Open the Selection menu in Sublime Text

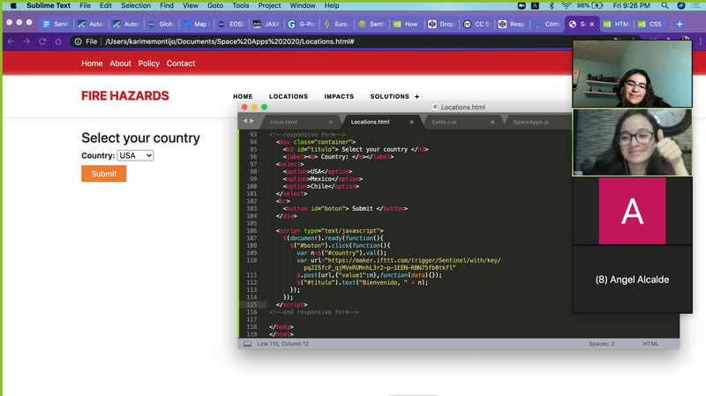pos(136,5)
